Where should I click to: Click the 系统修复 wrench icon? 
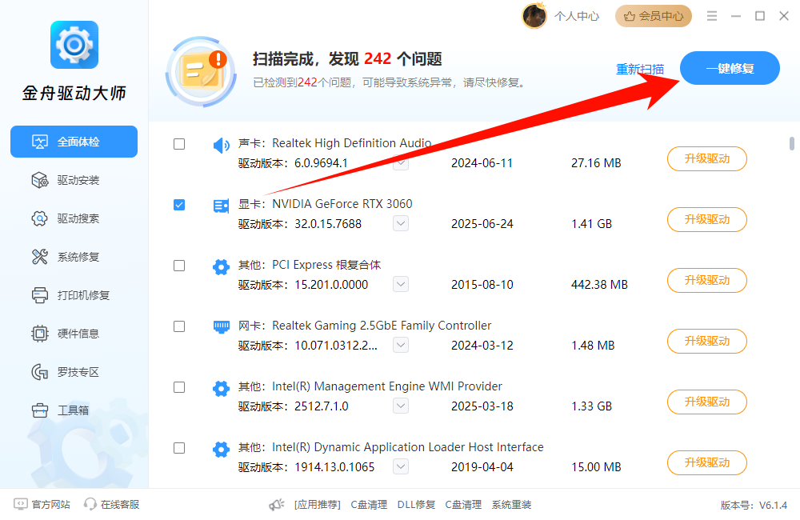tap(40, 257)
